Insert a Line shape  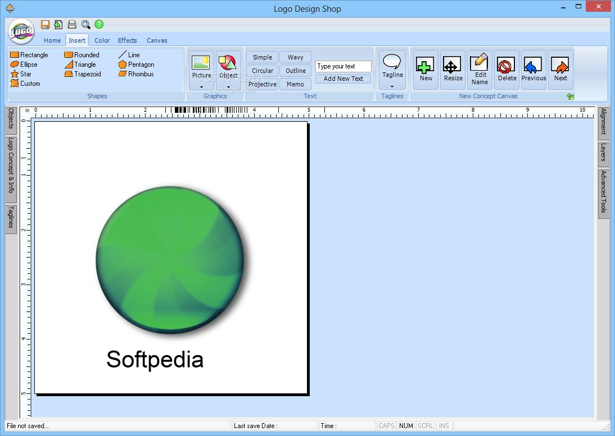click(x=129, y=55)
